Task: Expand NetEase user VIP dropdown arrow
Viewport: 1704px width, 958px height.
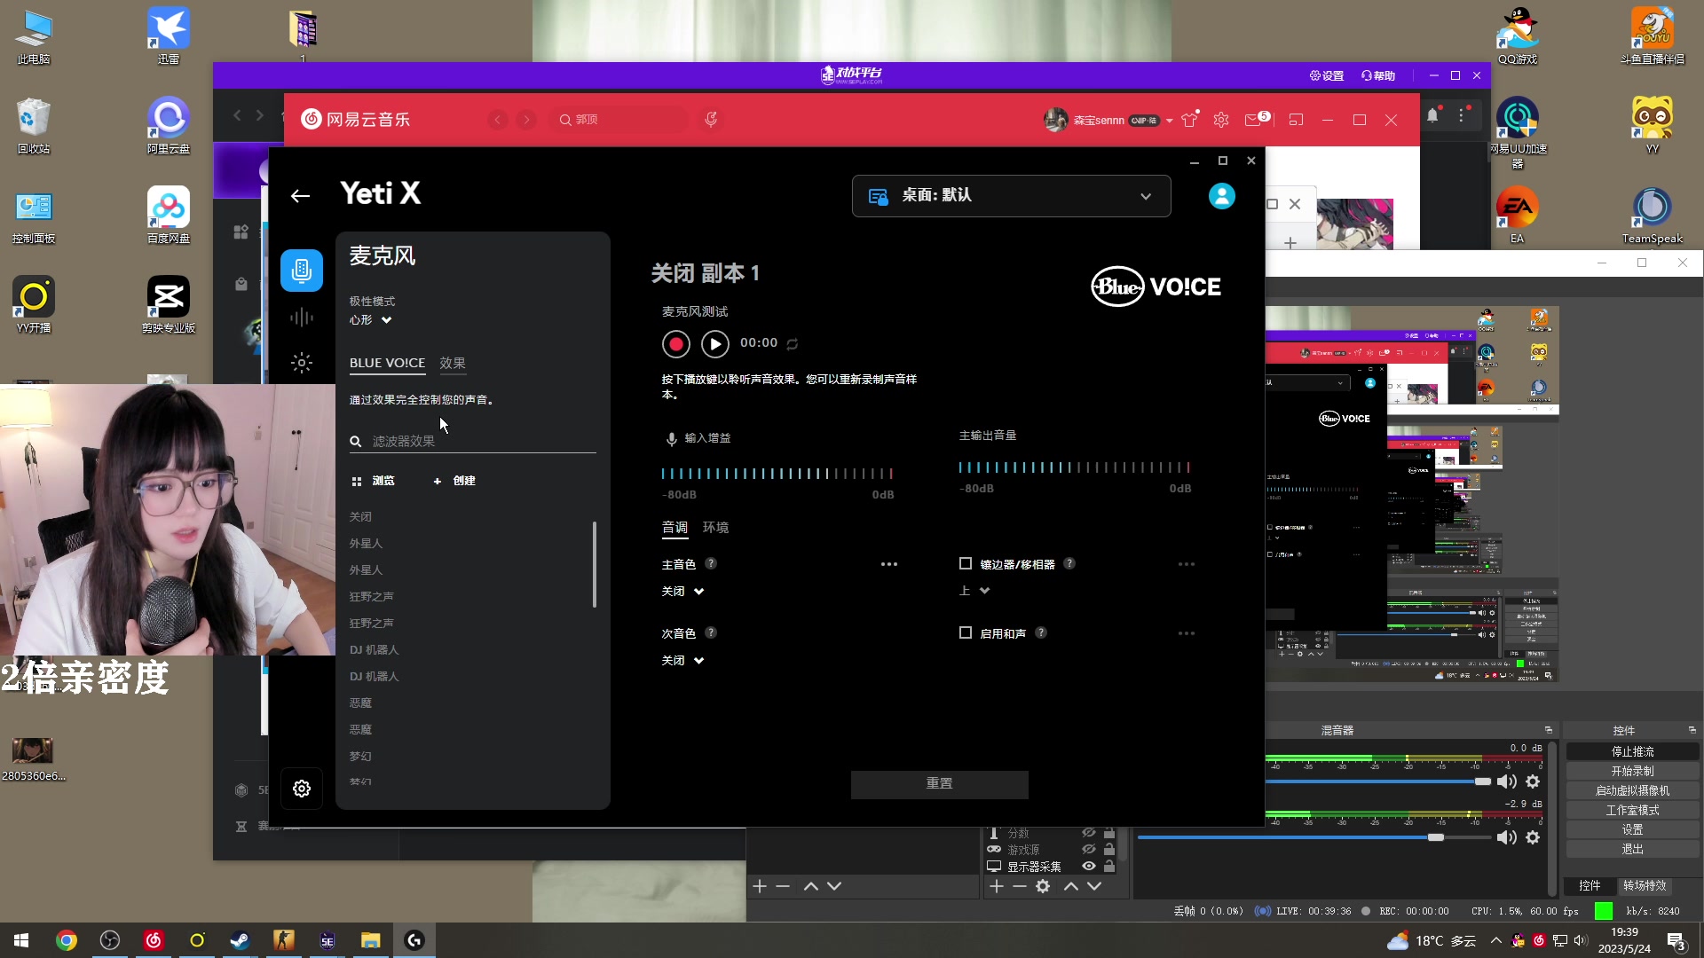Action: pyautogui.click(x=1170, y=121)
